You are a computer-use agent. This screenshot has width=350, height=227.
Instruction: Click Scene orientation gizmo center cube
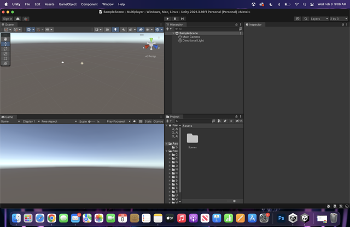pyautogui.click(x=151, y=45)
